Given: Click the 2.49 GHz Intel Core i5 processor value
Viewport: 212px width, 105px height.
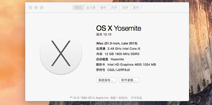Looking at the screenshot, I should point(124,49).
